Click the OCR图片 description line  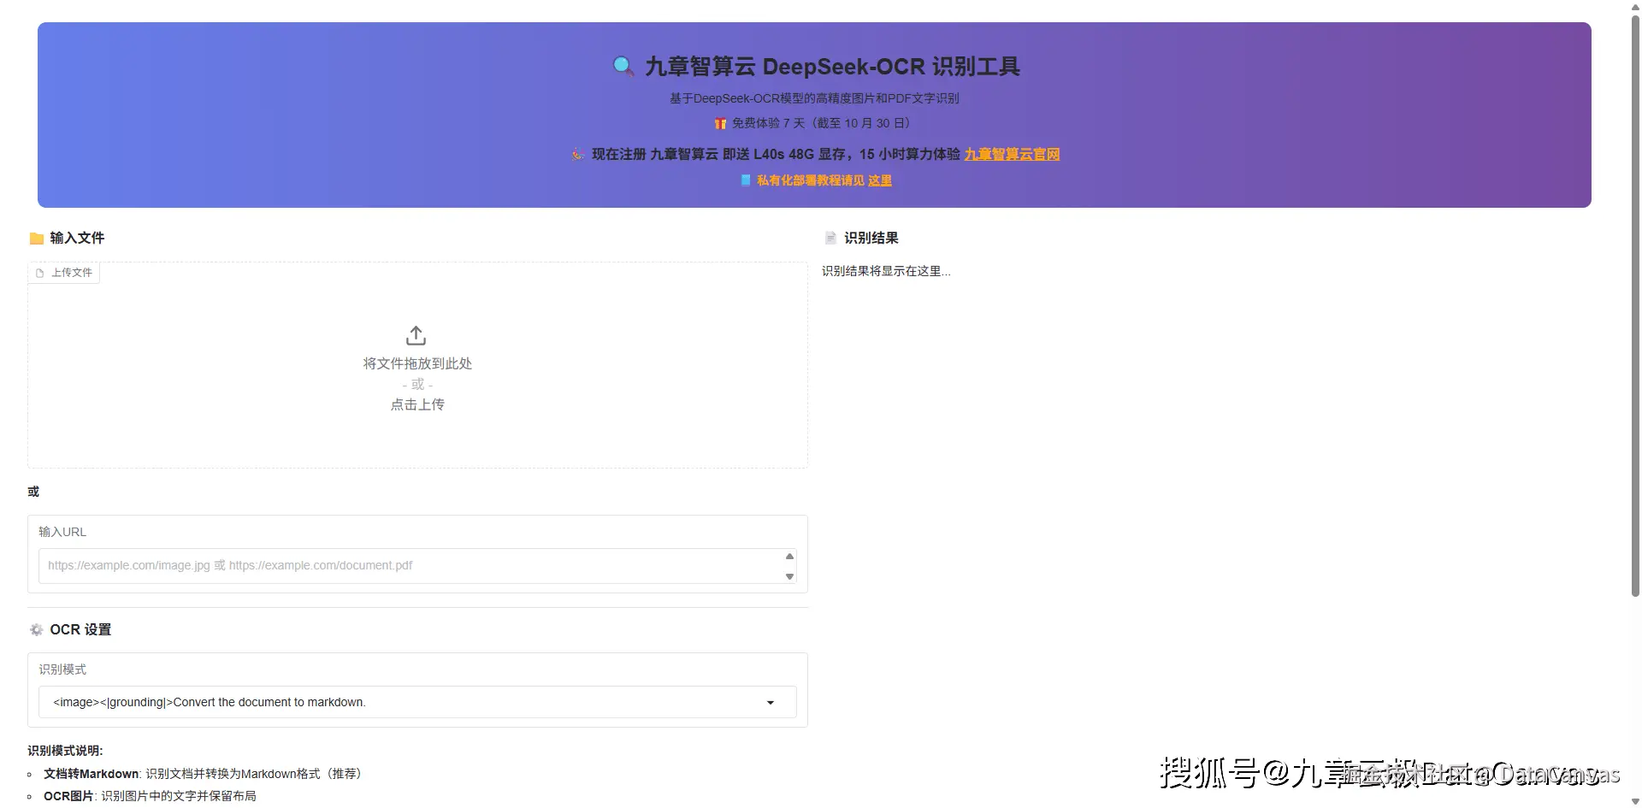point(150,796)
